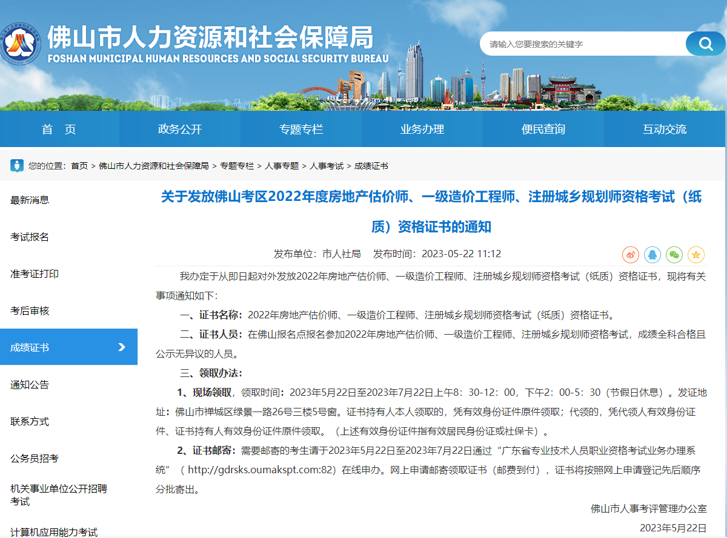Open the 互动交流 navigation menu
The height and width of the screenshot is (538, 727).
click(x=665, y=128)
